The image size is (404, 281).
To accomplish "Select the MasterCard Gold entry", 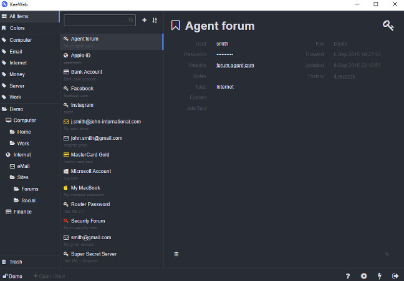I will (90, 154).
